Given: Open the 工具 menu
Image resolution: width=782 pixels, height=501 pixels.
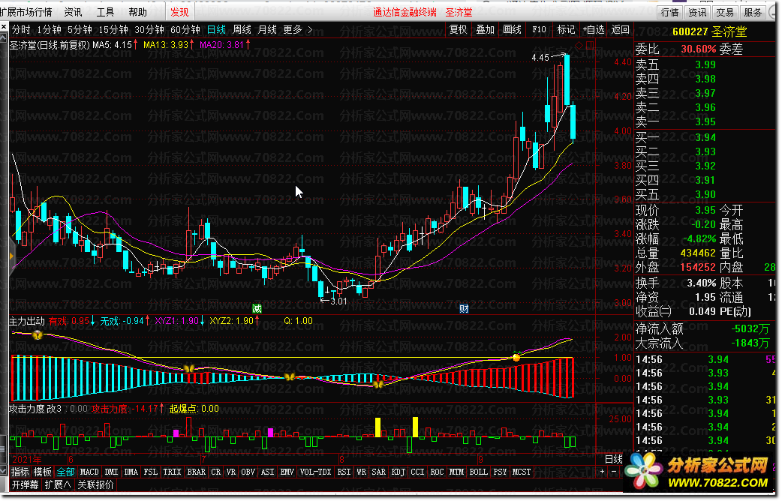Looking at the screenshot, I should (x=105, y=12).
